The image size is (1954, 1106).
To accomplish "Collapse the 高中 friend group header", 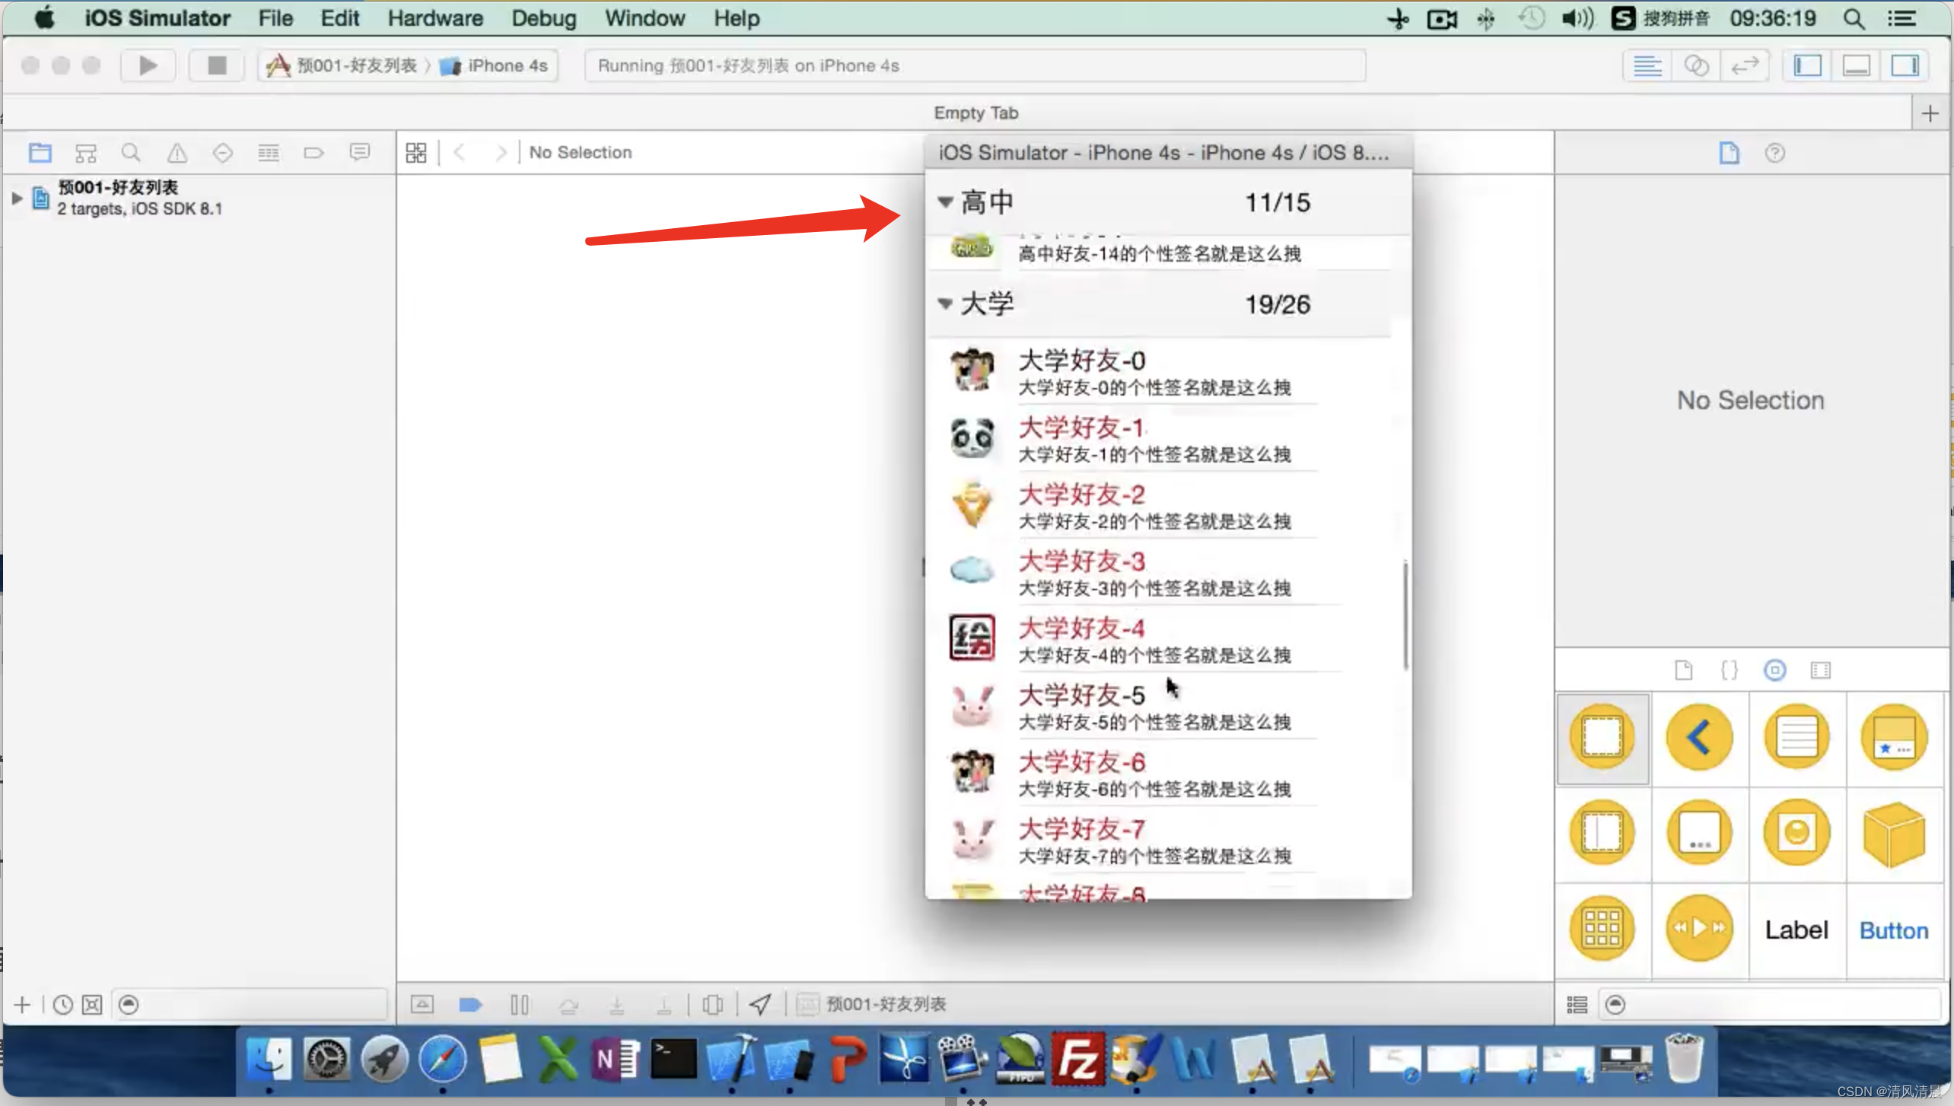I will point(1169,202).
